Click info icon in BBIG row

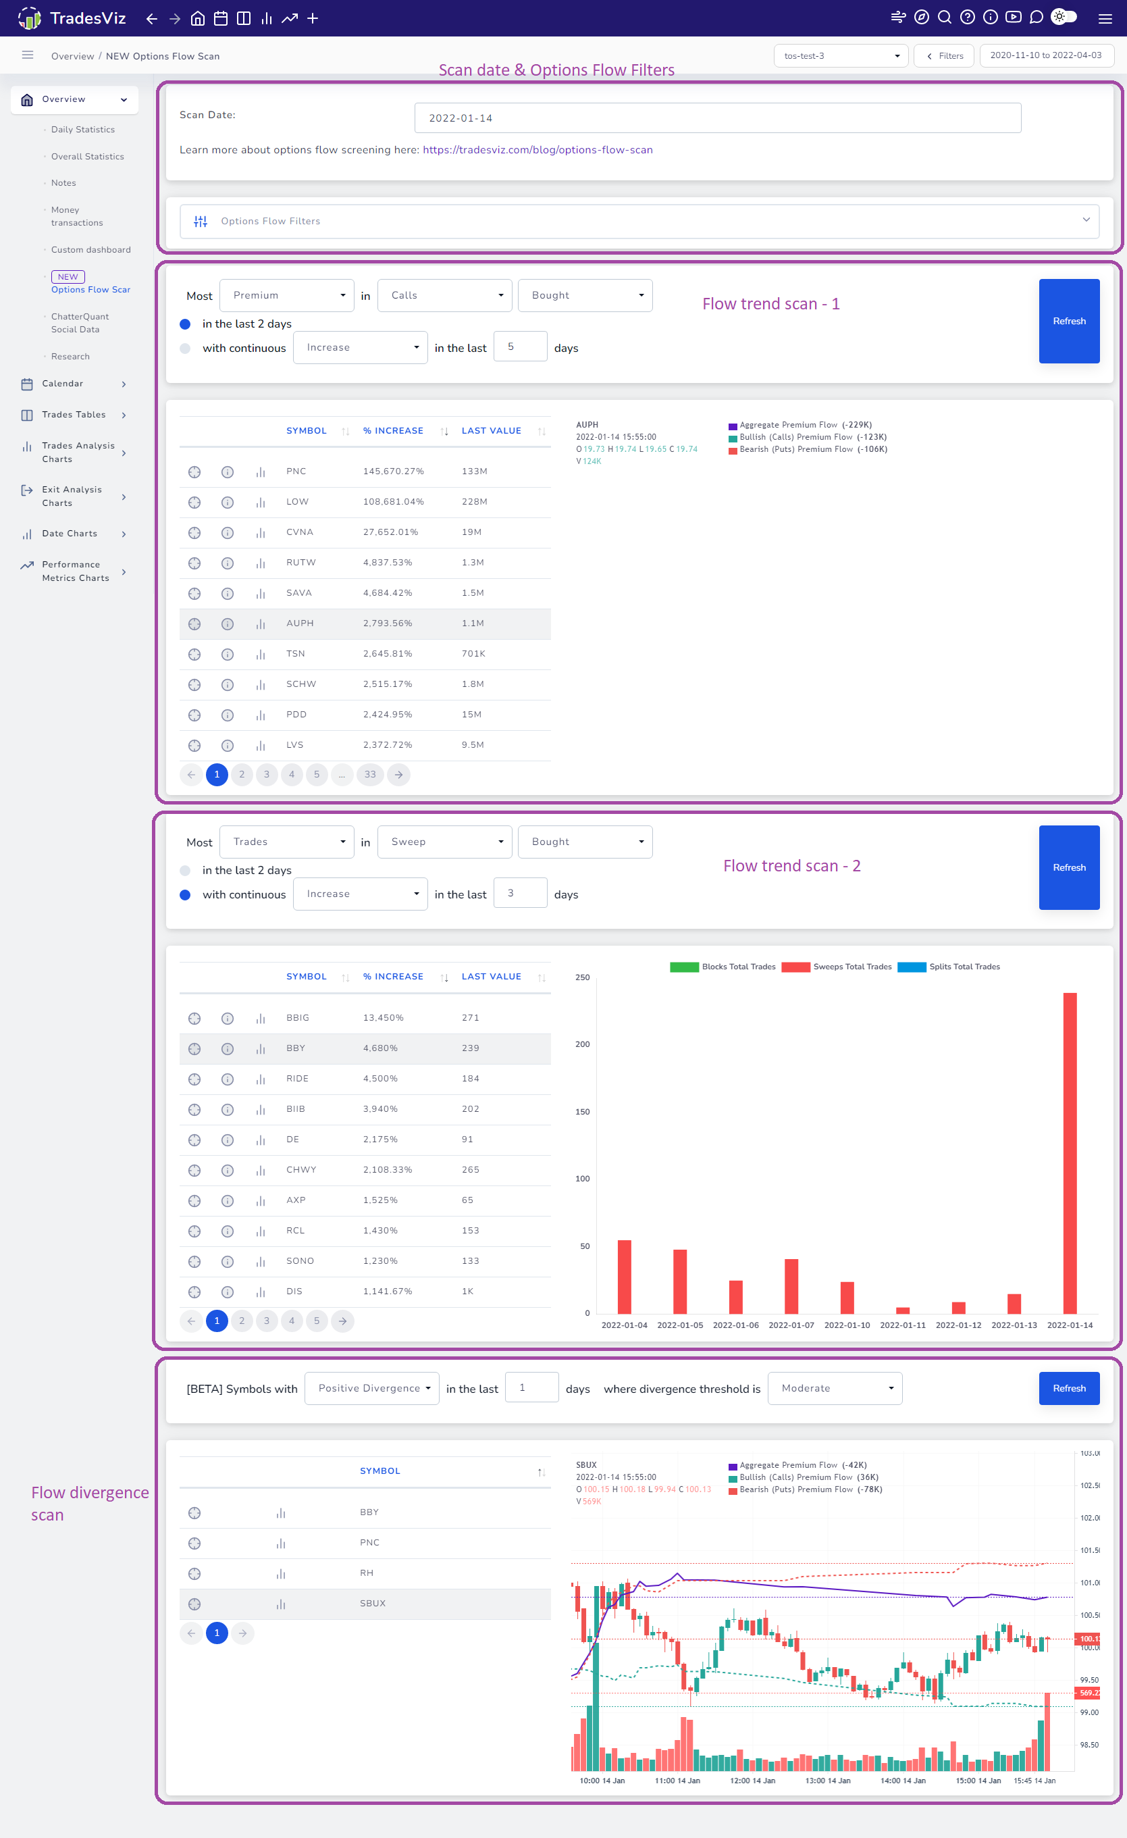(x=228, y=1018)
